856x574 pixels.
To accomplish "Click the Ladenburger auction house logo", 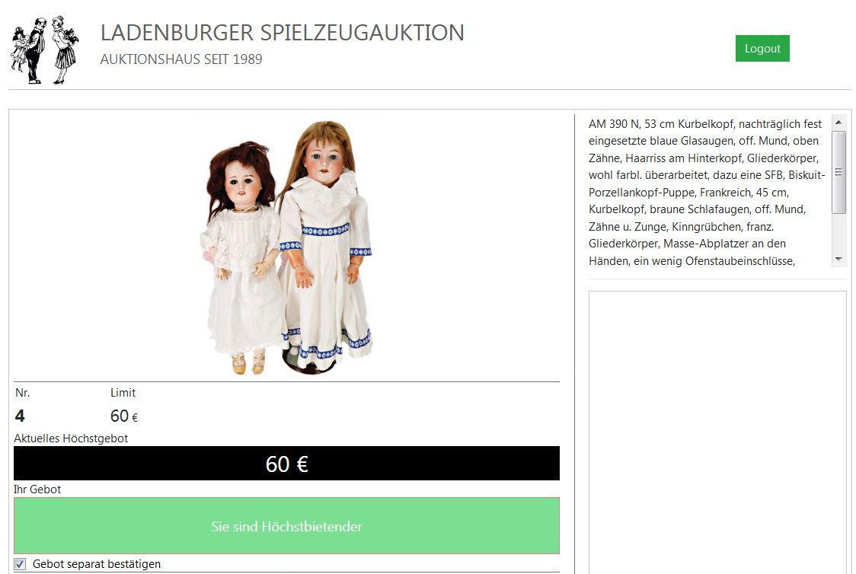I will [45, 49].
